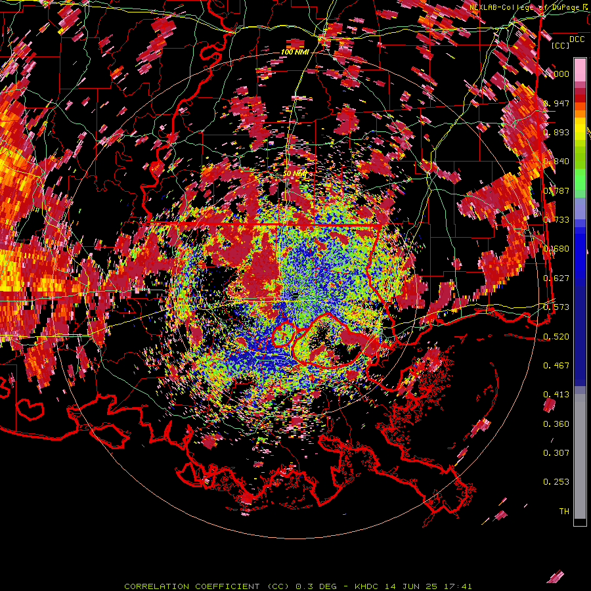Click the DCC product label
The height and width of the screenshot is (591, 591).
577,39
